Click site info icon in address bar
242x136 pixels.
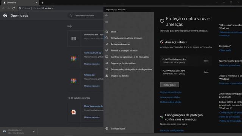20,8
